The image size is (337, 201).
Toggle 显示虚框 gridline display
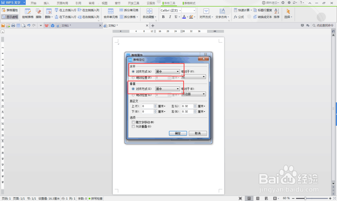click(10, 17)
